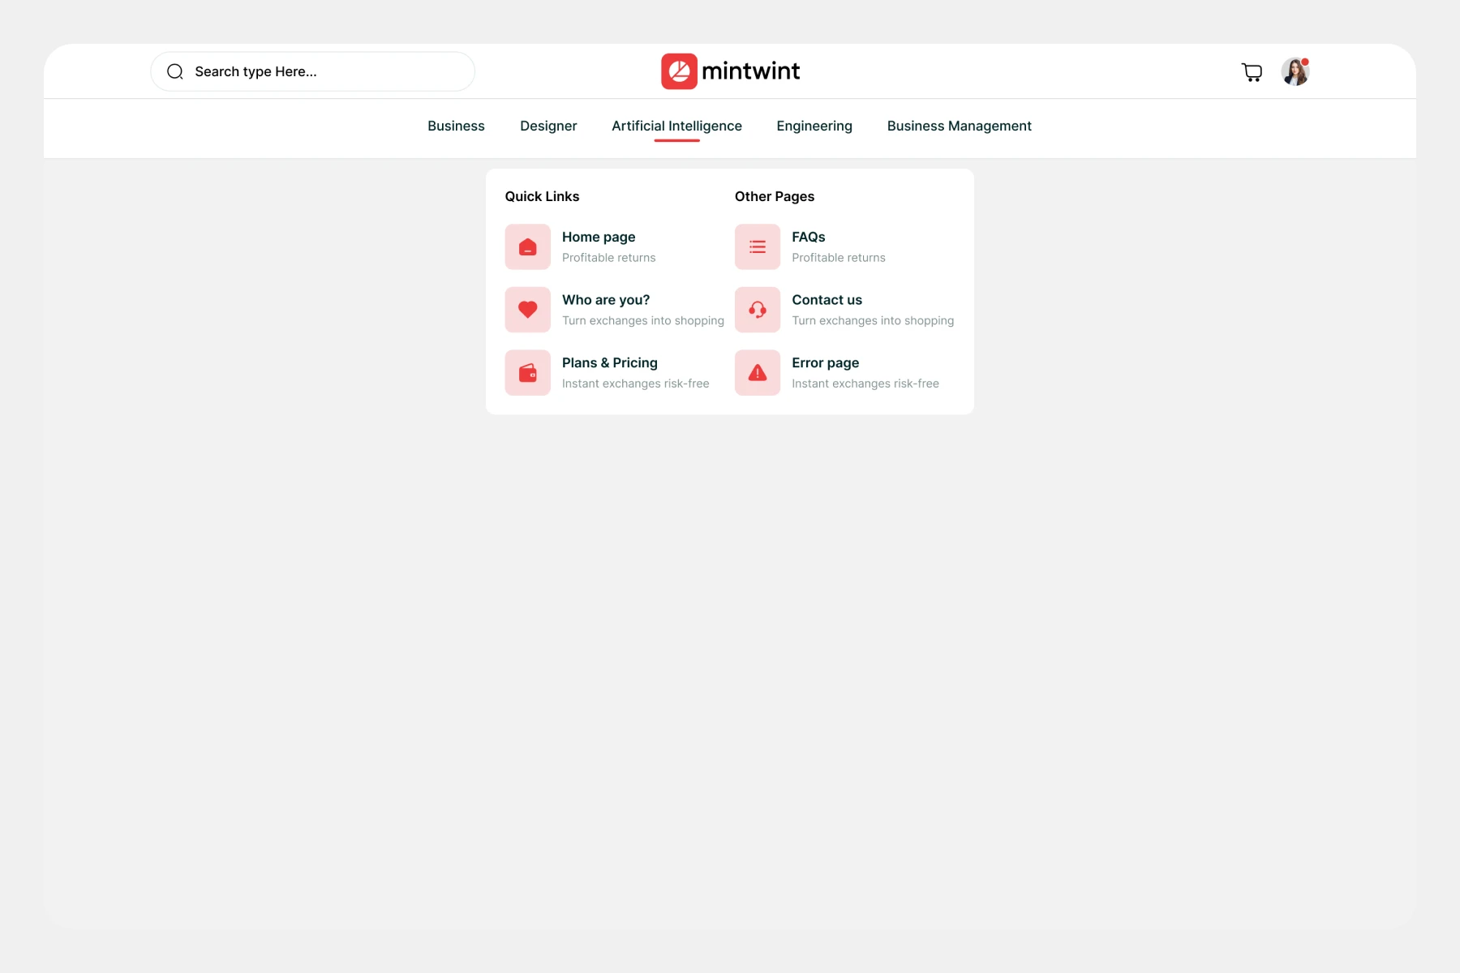Open the shopping cart icon
Screen dimensions: 1460x973
(1252, 72)
